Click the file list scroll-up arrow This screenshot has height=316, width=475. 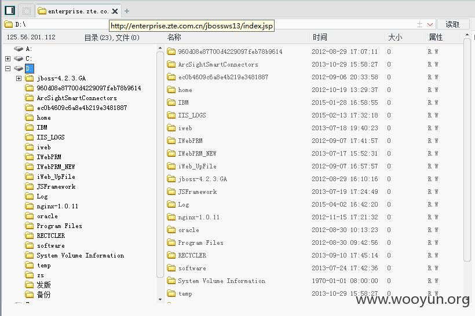click(x=467, y=35)
